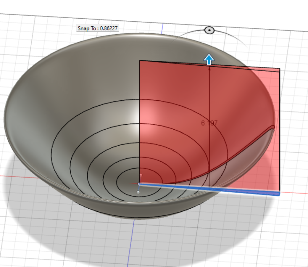The image size is (308, 267).
Task: Edit the Snap To value field
Action: (98, 29)
